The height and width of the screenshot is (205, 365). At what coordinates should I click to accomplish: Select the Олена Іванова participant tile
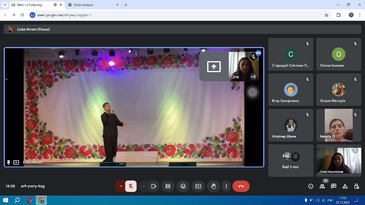pyautogui.click(x=339, y=54)
